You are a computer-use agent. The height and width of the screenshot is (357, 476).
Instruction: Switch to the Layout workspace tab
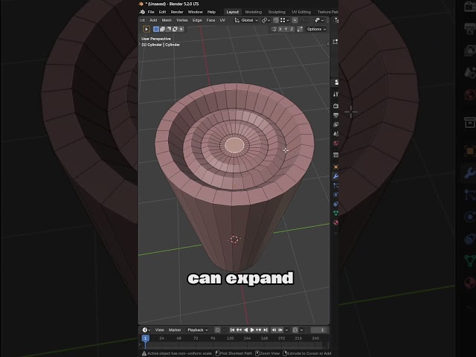233,12
